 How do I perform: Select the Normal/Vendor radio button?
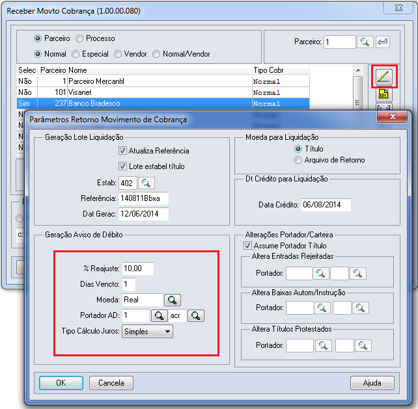(x=156, y=54)
